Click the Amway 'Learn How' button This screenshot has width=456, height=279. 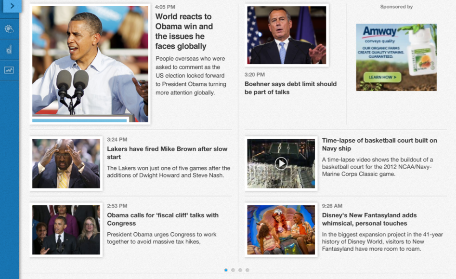click(x=383, y=77)
